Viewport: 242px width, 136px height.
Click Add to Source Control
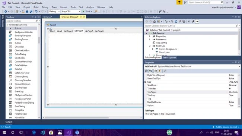click(226, 127)
